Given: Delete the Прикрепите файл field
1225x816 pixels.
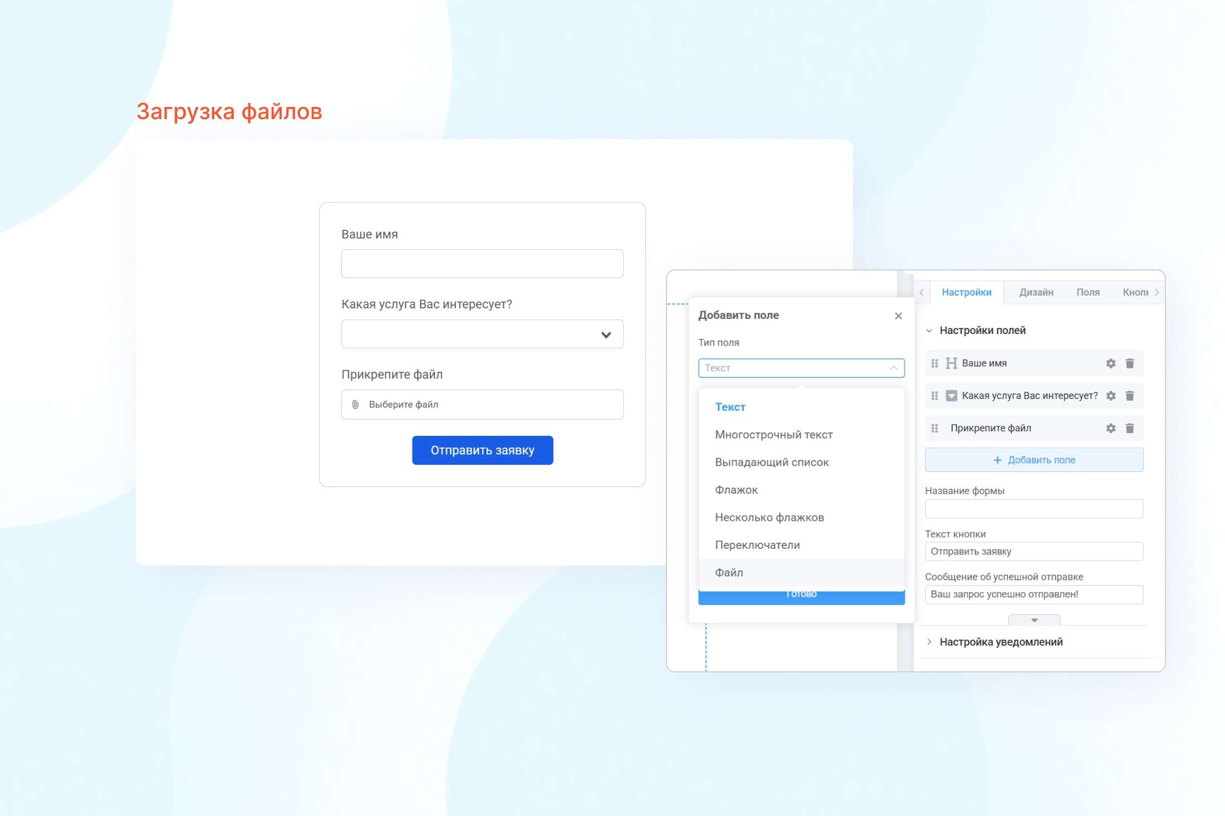Looking at the screenshot, I should coord(1129,428).
